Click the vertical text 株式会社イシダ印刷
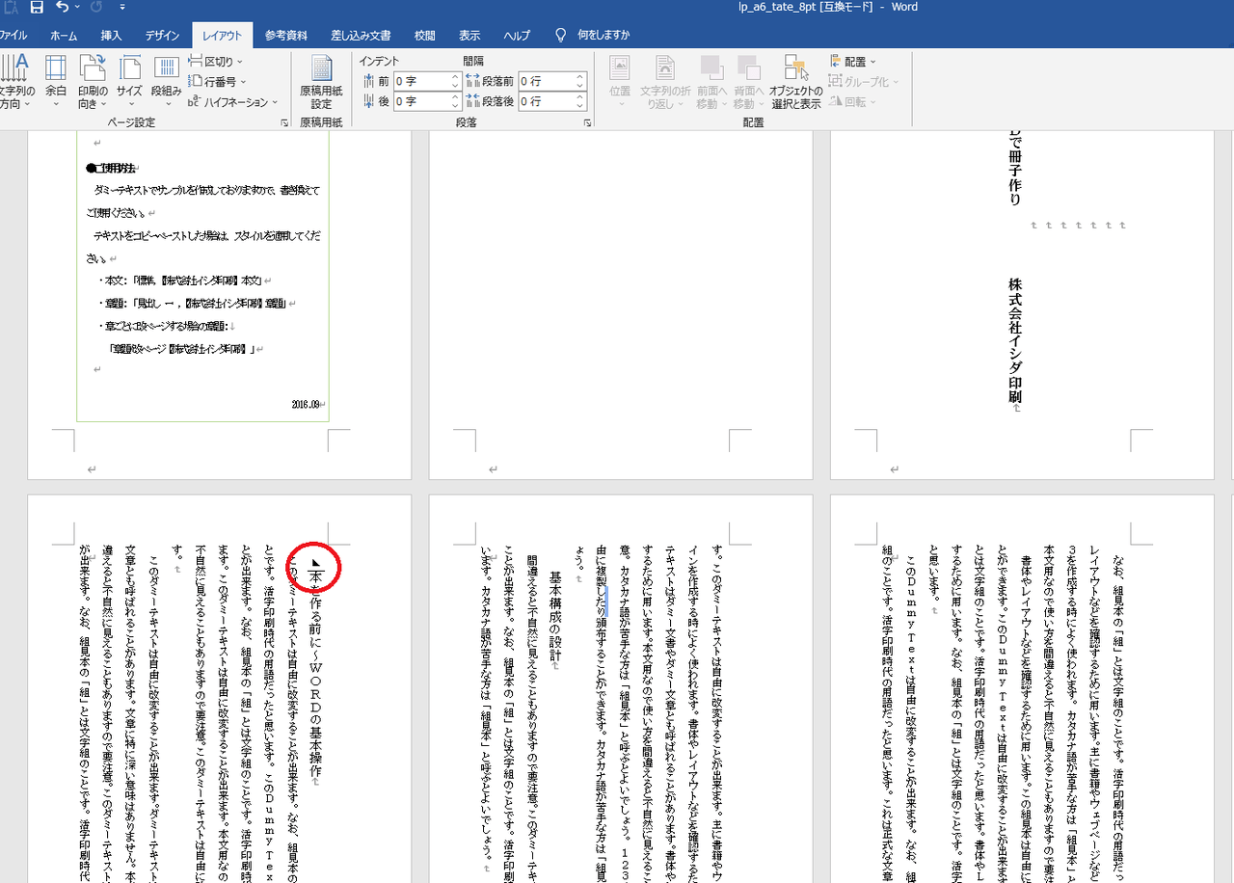 (1015, 340)
